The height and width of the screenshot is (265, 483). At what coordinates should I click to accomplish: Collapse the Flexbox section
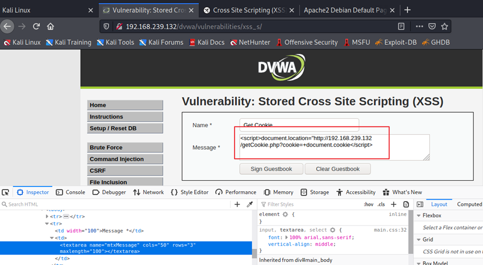[419, 216]
